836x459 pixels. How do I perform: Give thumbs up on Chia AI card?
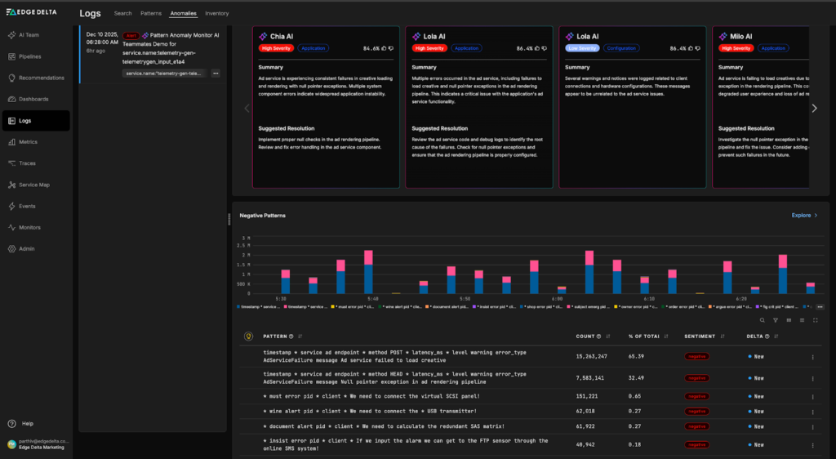coord(383,49)
